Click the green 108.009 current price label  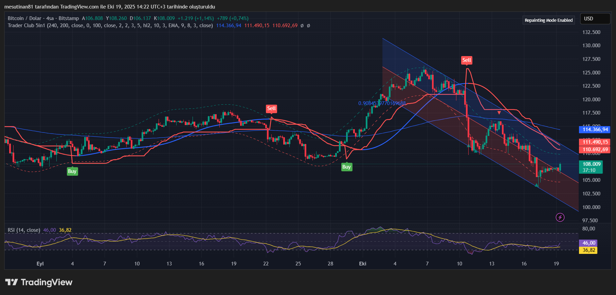pos(592,164)
